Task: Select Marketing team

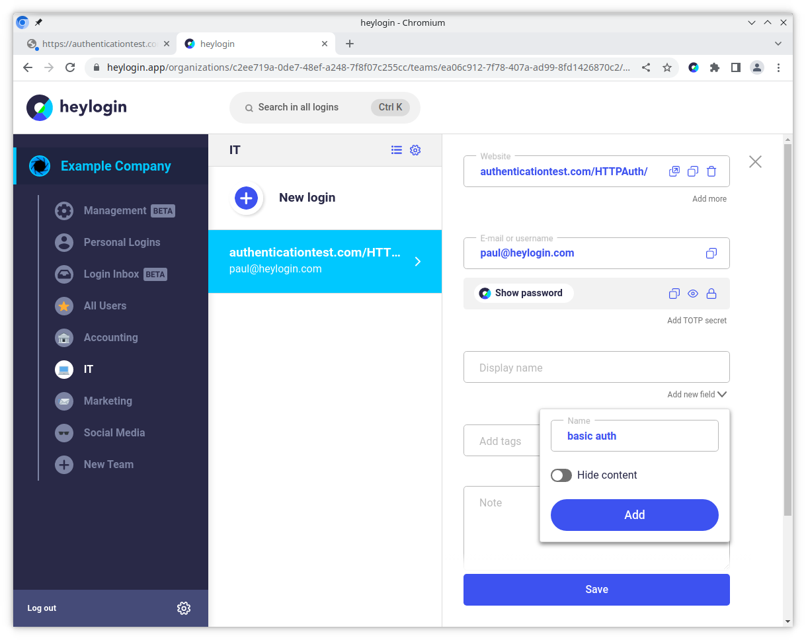Action: click(108, 401)
